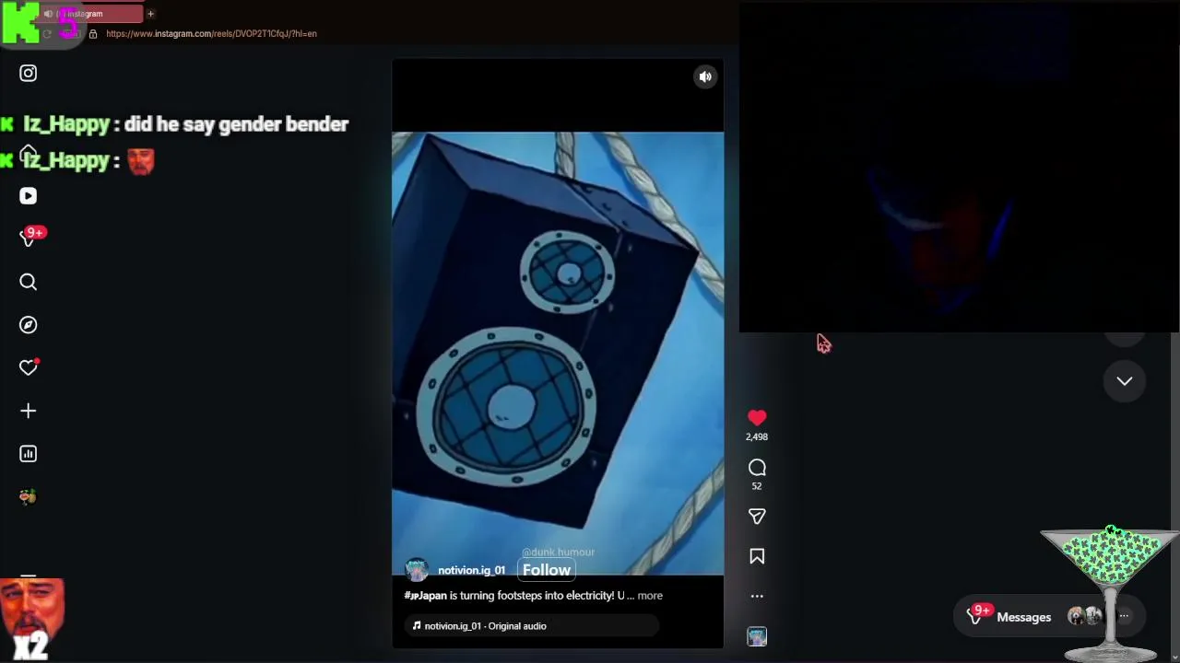Click the 52 comments count
Viewport: 1180px width, 663px height.
[757, 486]
